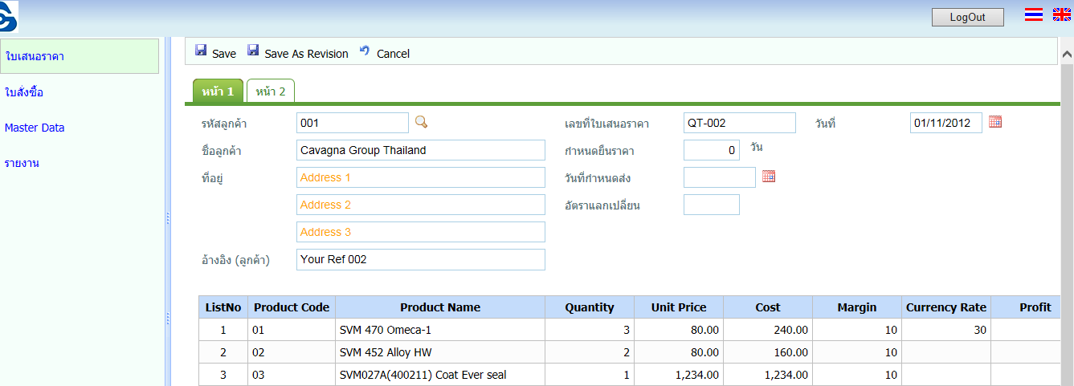Open the ใบสั่งซื้อ menu item
Screen dimensions: 1074x386
click(x=24, y=92)
